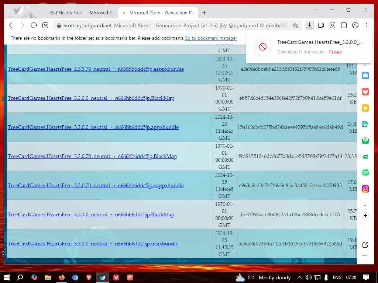
Task: Click the red Failed status text
Action: point(335,52)
